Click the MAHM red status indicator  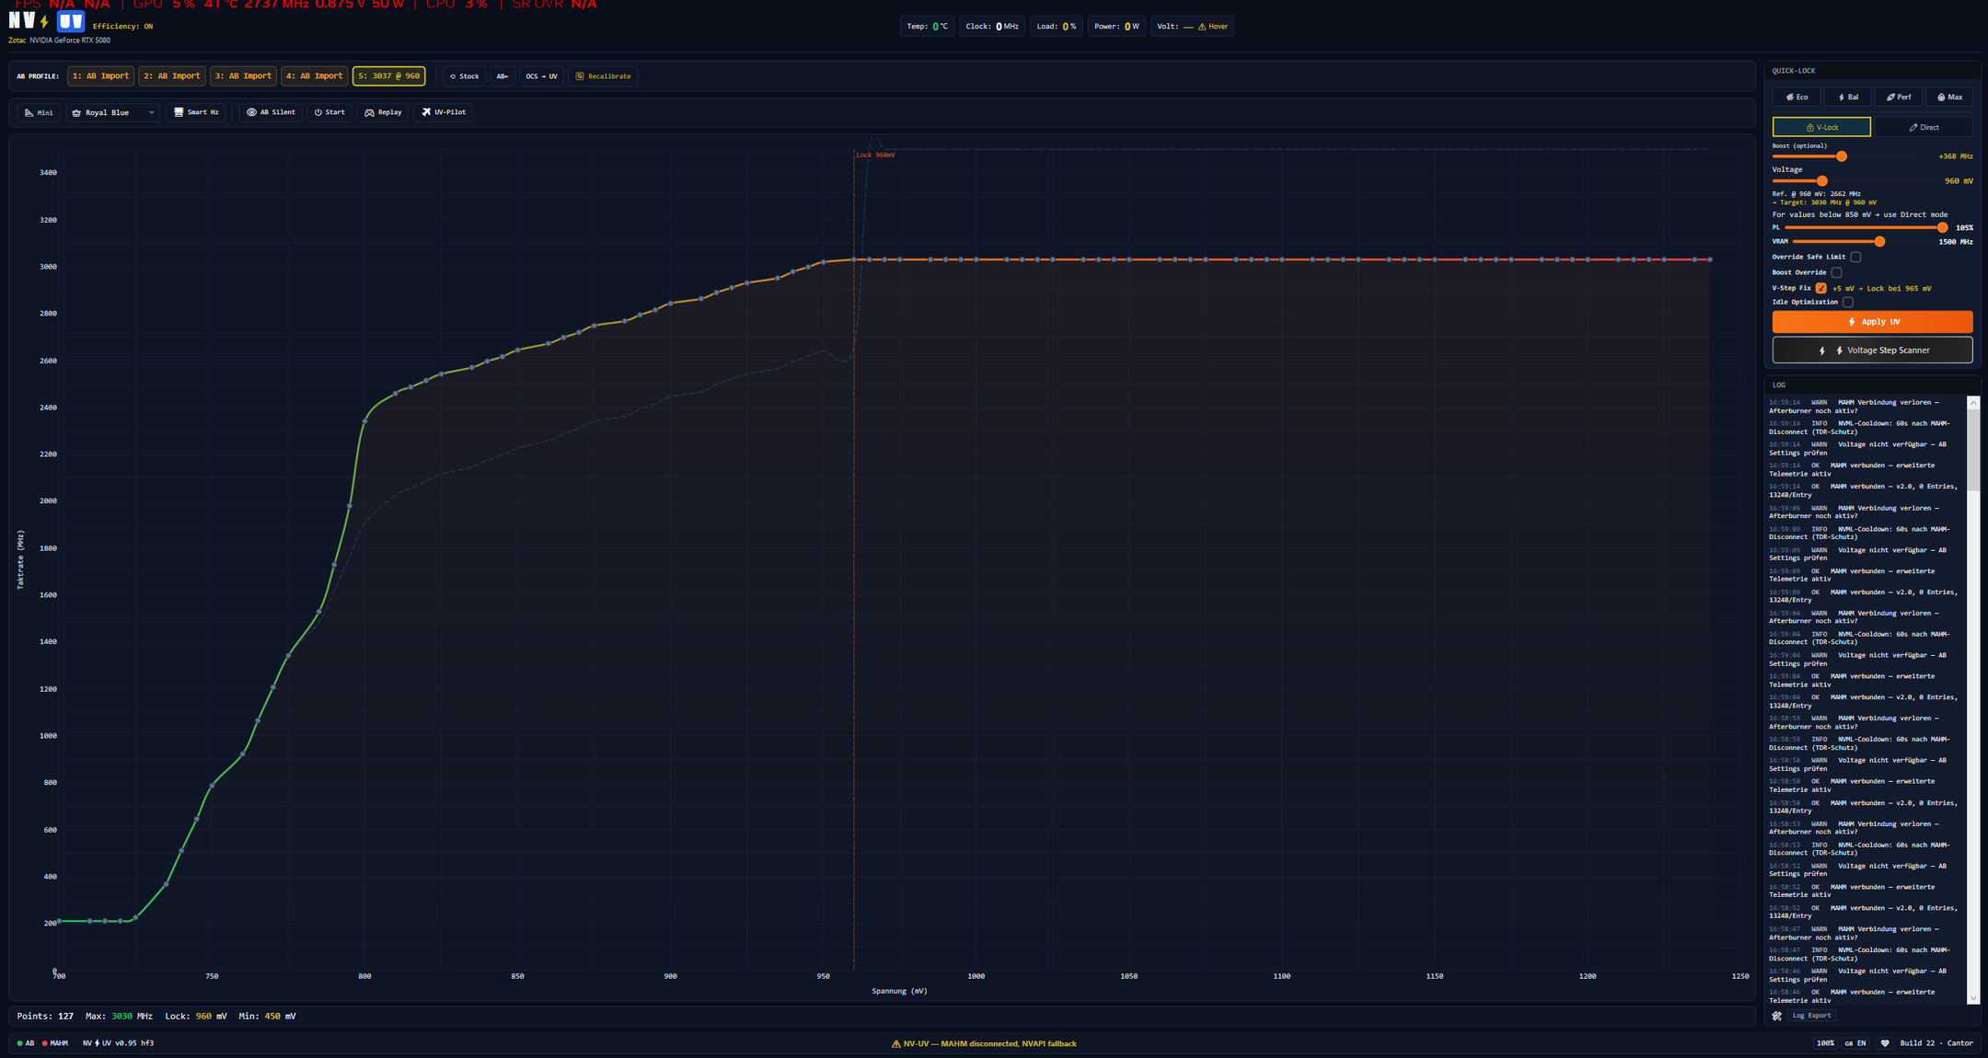[x=55, y=1043]
